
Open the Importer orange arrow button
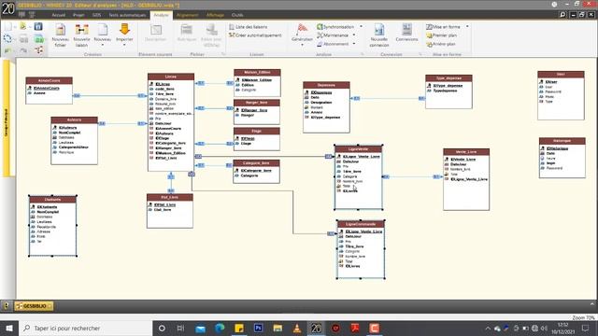coord(124,29)
